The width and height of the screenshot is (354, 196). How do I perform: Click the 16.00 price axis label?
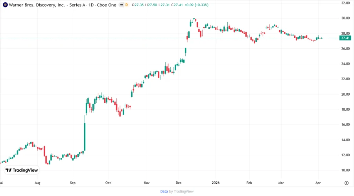click(x=345, y=125)
